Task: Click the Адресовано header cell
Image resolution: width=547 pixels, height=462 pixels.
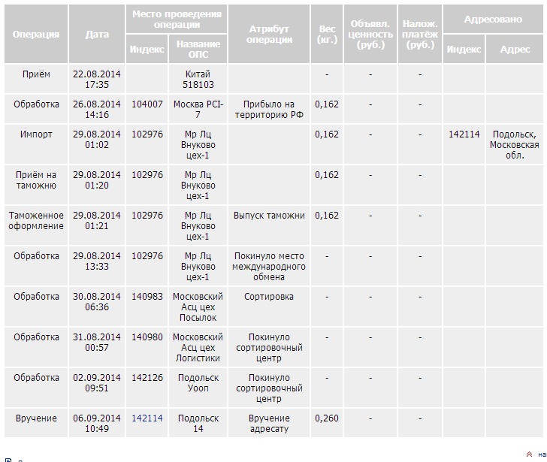Action: pos(493,20)
